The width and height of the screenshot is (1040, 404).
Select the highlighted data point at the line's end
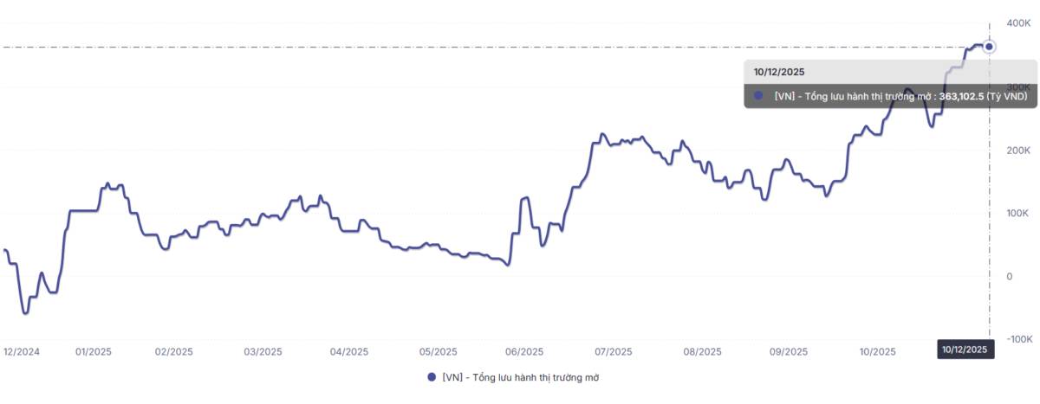pos(989,47)
